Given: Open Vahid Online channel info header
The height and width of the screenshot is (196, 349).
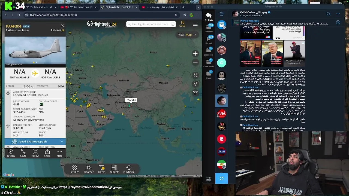Looking at the screenshot, I should [x=255, y=14].
